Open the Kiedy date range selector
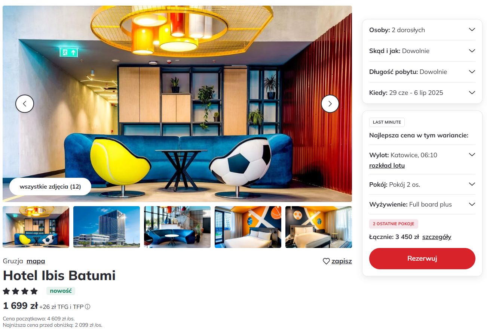Viewport: 487px width, 332px height. [422, 93]
